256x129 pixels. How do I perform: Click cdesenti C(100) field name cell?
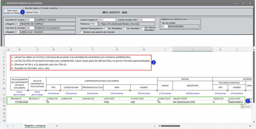click(x=193, y=98)
